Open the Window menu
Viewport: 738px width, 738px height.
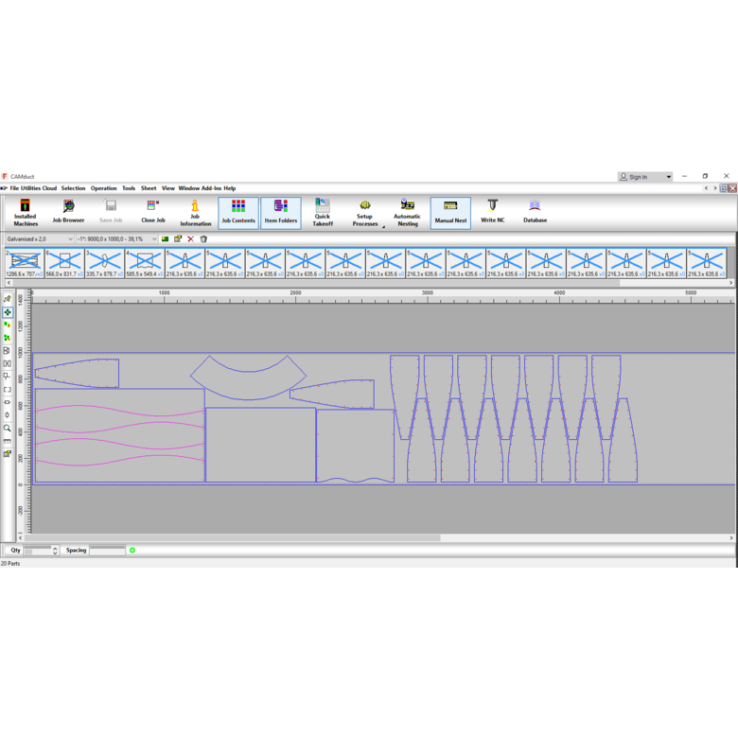pyautogui.click(x=188, y=188)
